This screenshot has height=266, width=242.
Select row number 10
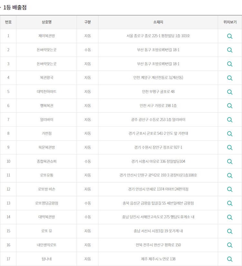coord(8,161)
